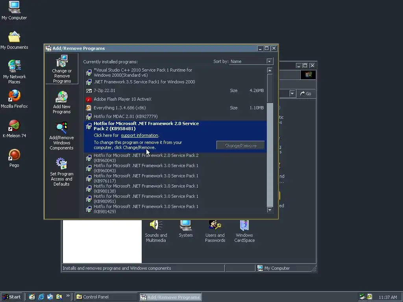The height and width of the screenshot is (302, 403).
Task: Select .NET 3.0 SP1 hotfix KB976117
Action: pyautogui.click(x=175, y=179)
